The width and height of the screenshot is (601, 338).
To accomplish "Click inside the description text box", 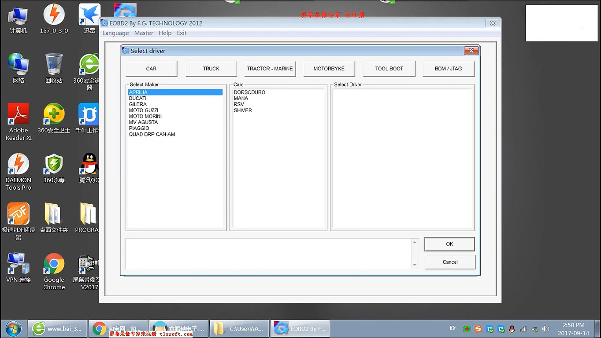I will tap(269, 253).
